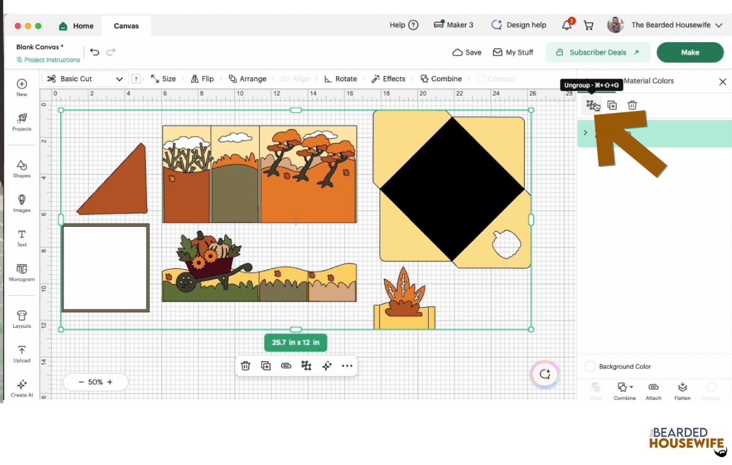Open the Images library
Viewport: 732px width, 465px height.
coord(22,203)
